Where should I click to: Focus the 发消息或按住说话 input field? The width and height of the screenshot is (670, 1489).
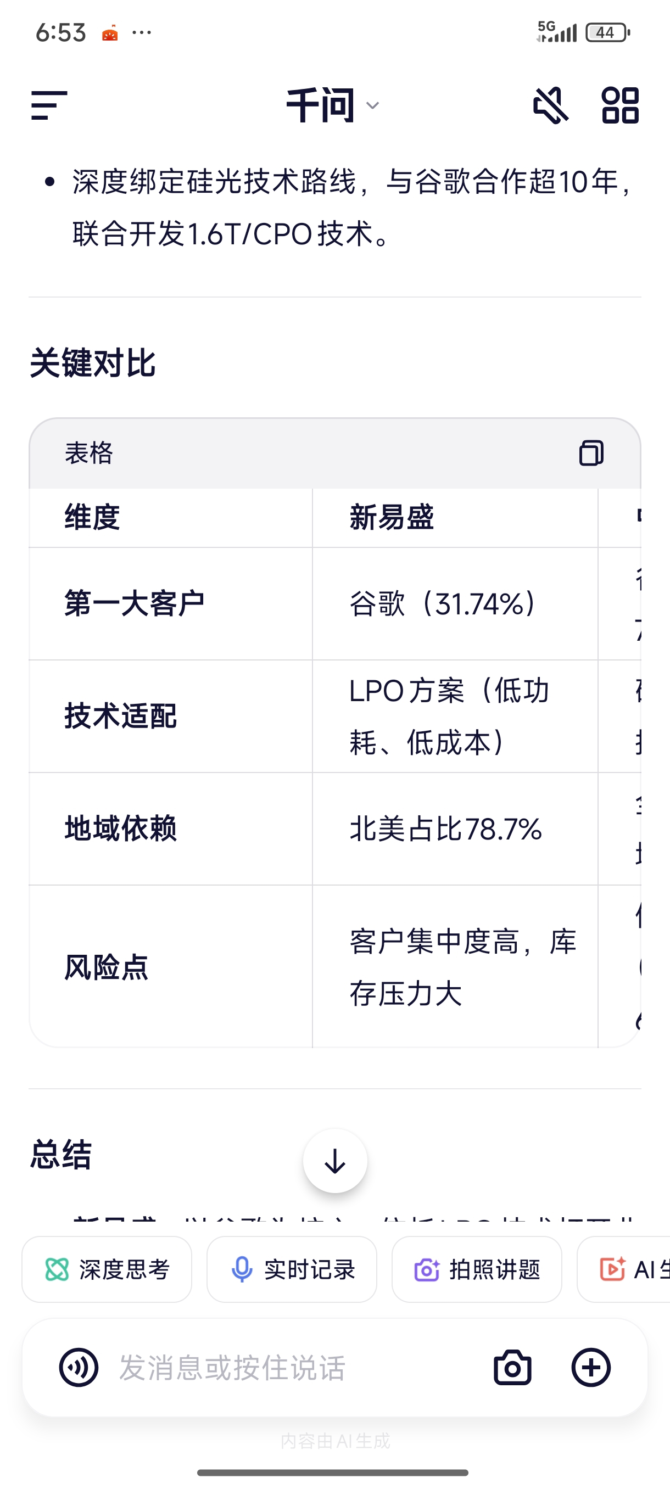tap(289, 1367)
